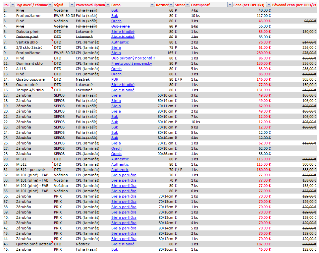Open the Orech link in row 3

pyautogui.click(x=116, y=21)
